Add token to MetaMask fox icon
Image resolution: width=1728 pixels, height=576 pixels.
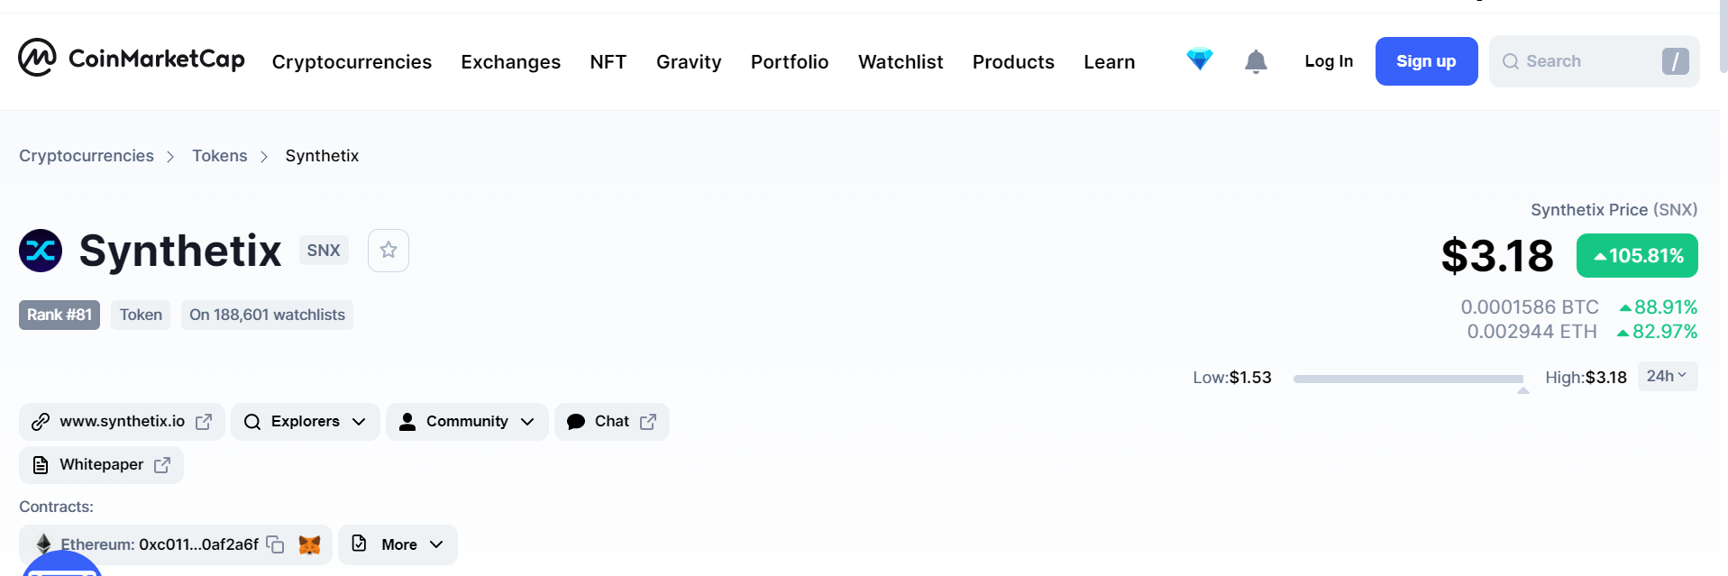coord(309,544)
